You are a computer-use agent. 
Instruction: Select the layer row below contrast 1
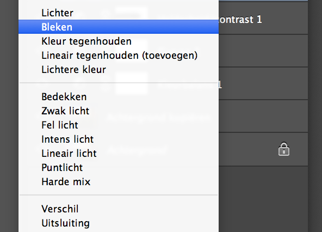(x=263, y=51)
